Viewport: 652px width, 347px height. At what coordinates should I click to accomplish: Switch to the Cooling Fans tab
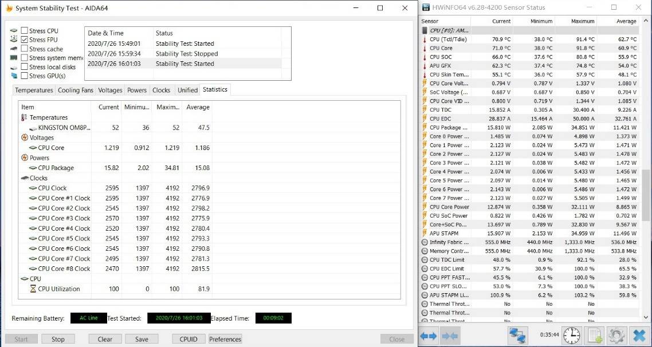[75, 90]
